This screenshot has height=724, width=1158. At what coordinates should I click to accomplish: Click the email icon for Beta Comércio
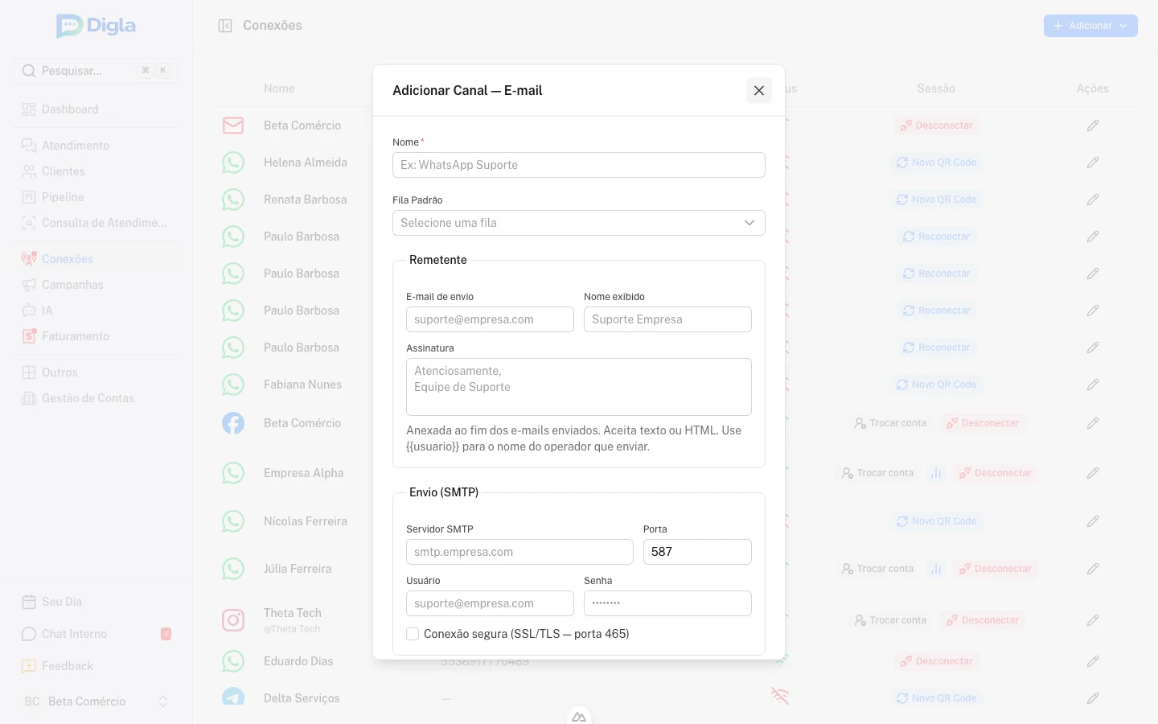[x=233, y=125]
